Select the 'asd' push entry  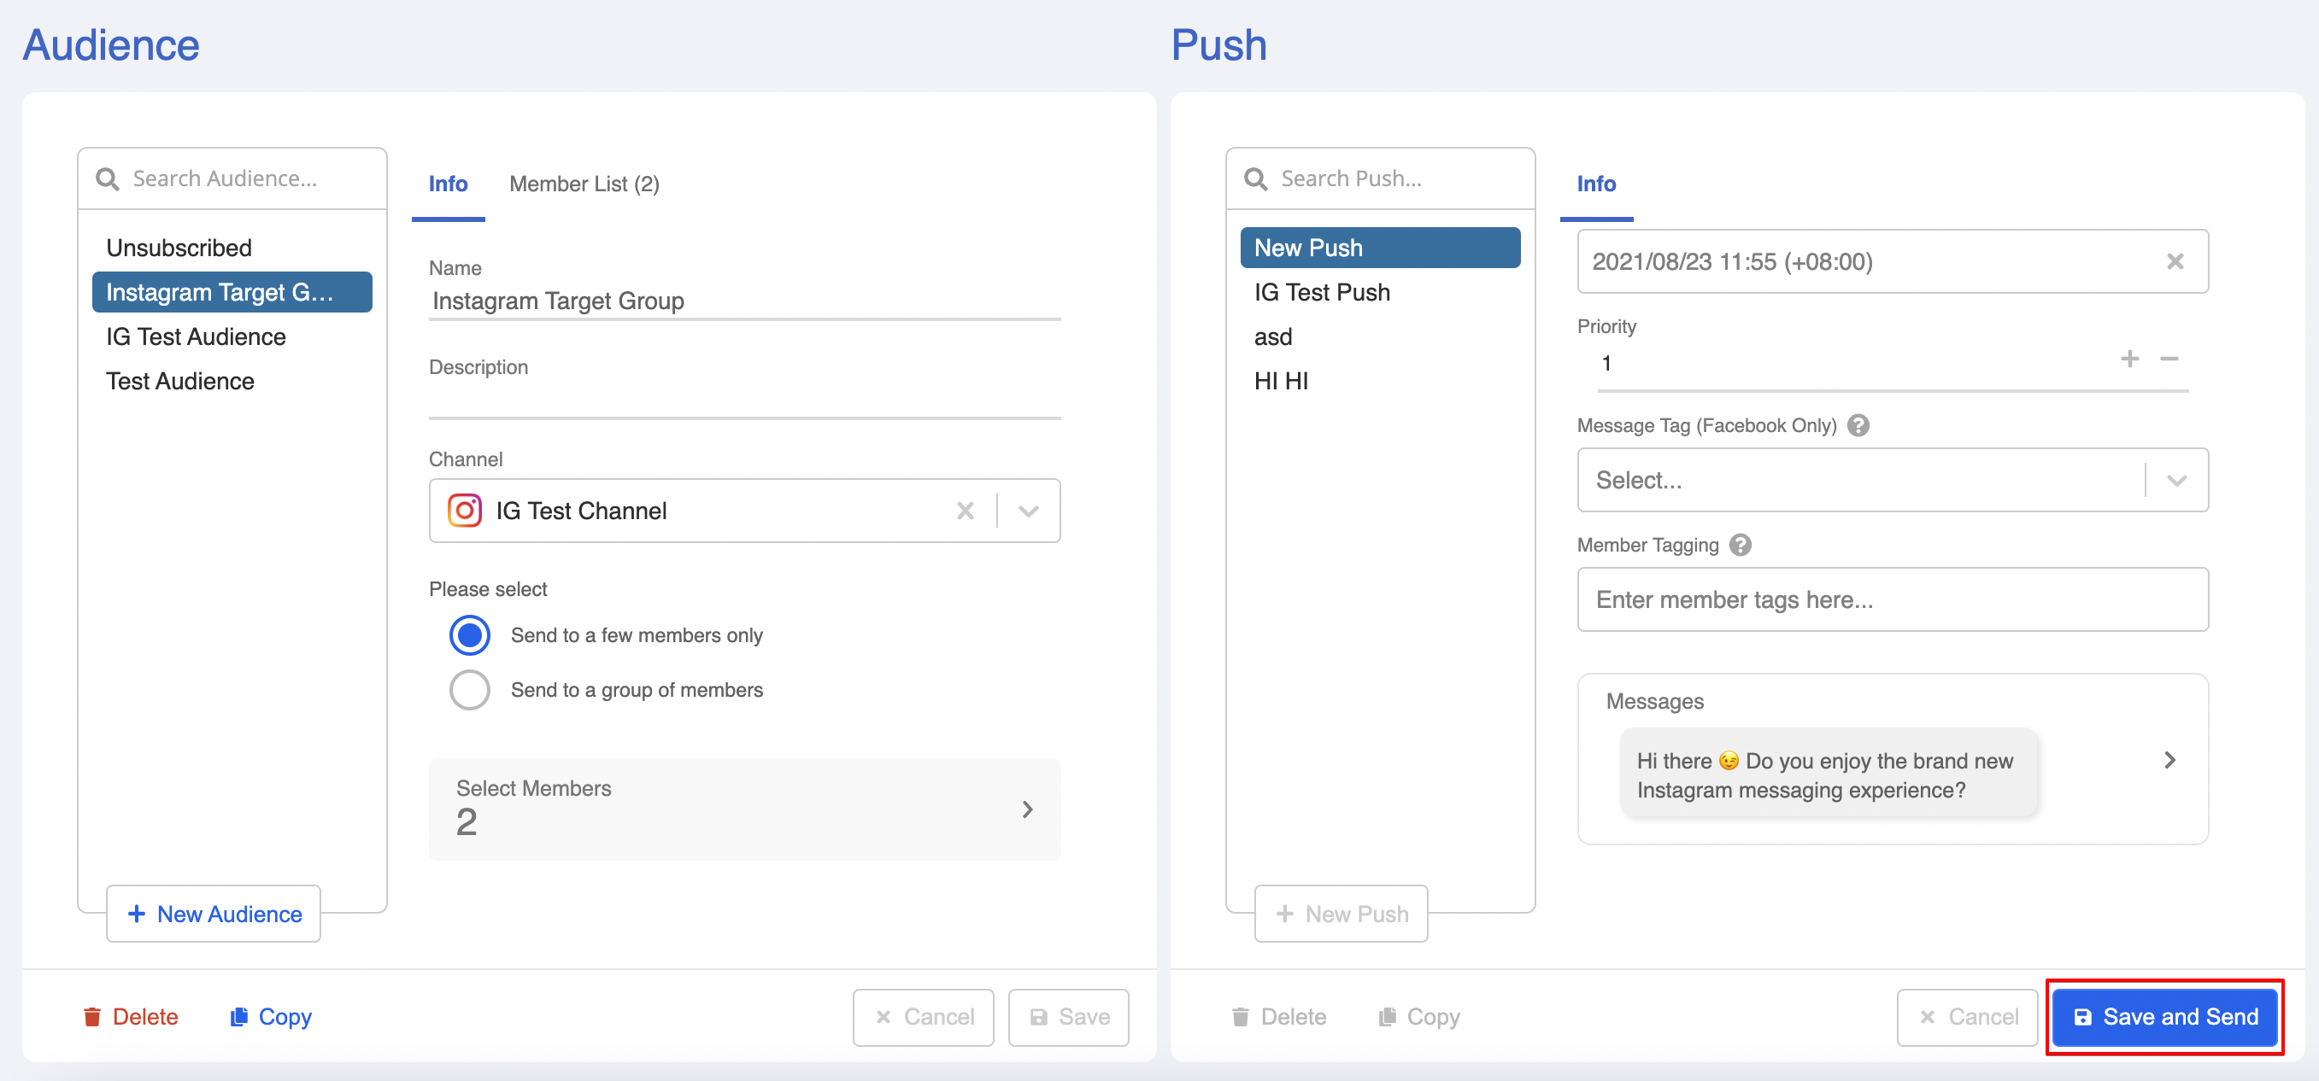pos(1380,336)
